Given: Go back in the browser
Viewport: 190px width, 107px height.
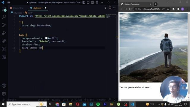Looking at the screenshot, I should tap(121, 9).
